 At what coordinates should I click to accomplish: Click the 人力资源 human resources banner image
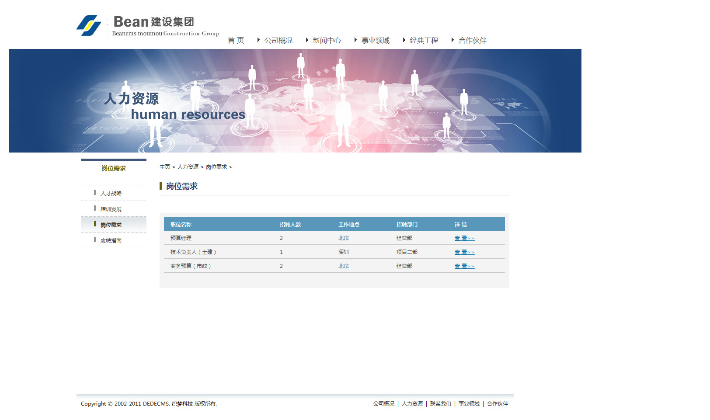(295, 101)
